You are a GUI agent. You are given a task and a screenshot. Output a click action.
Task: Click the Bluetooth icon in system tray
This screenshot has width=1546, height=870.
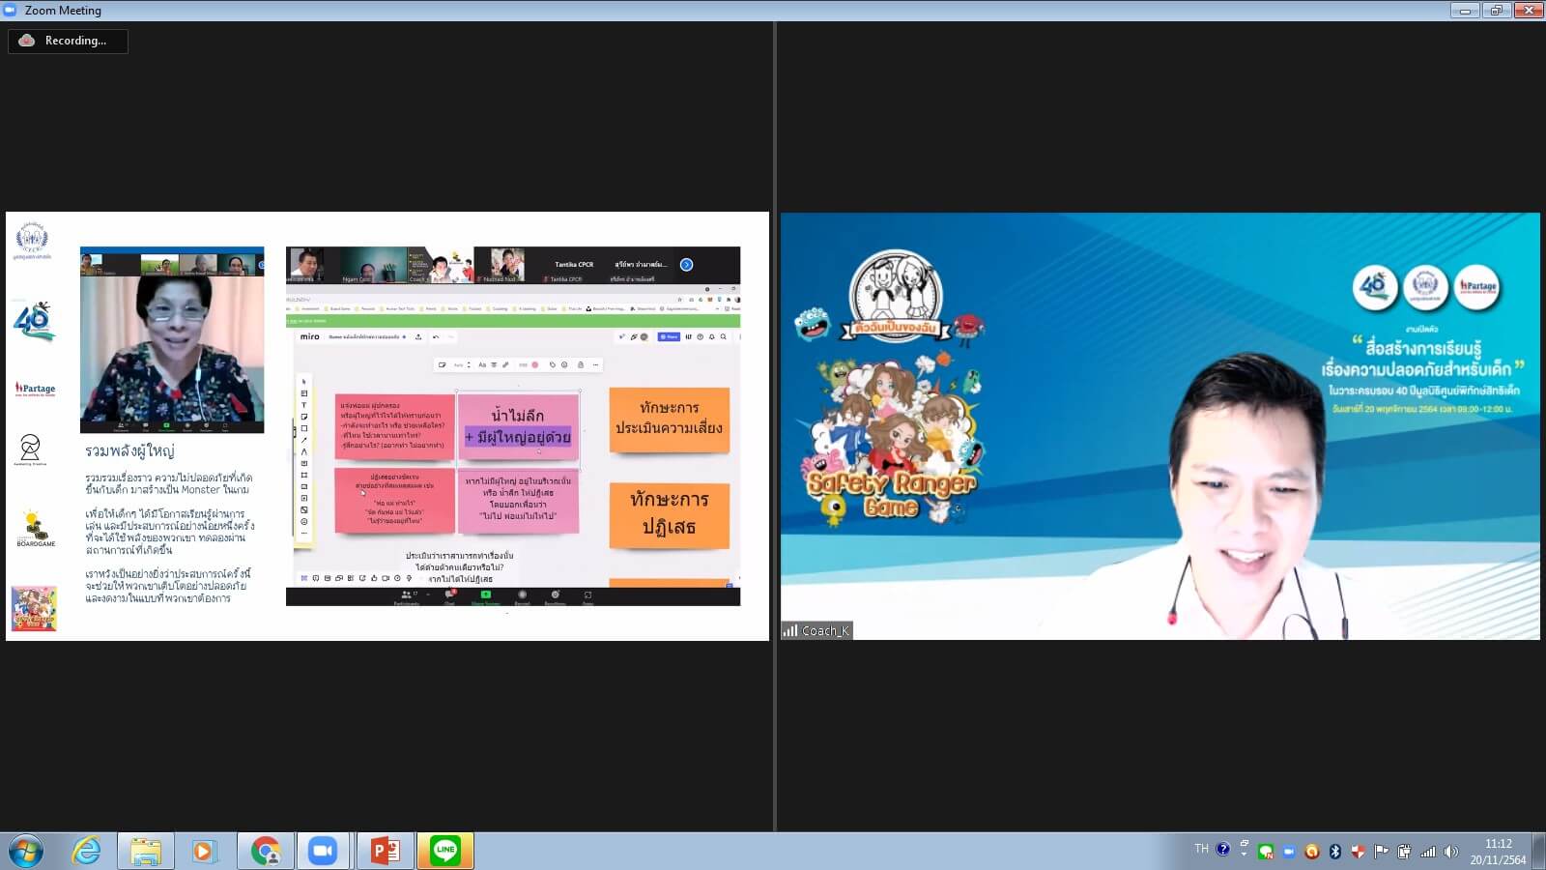1334,851
